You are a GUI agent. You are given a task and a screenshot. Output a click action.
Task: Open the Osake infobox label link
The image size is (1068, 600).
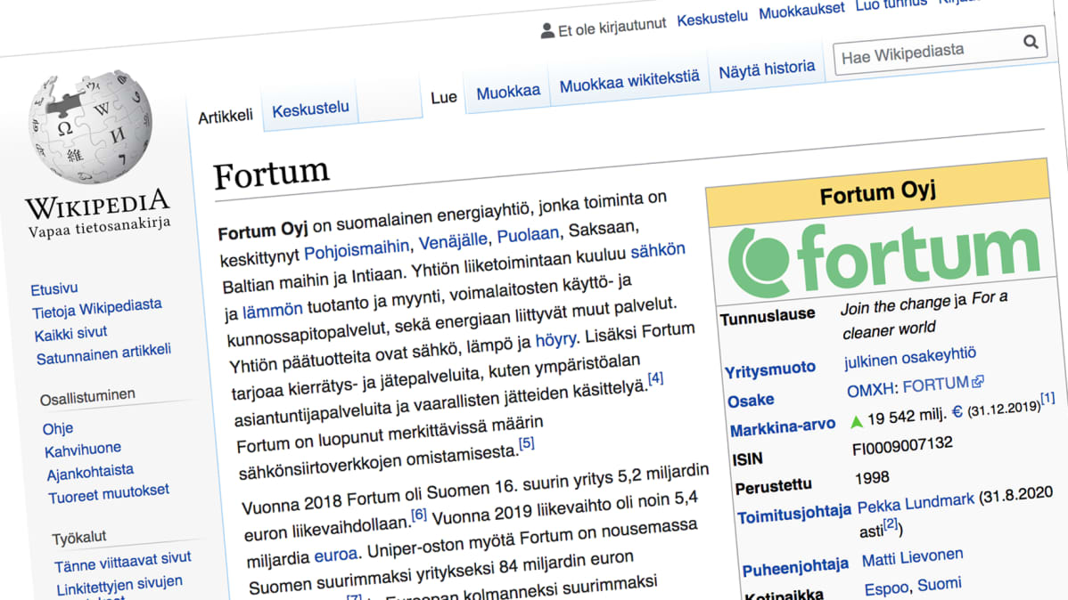pyautogui.click(x=751, y=401)
